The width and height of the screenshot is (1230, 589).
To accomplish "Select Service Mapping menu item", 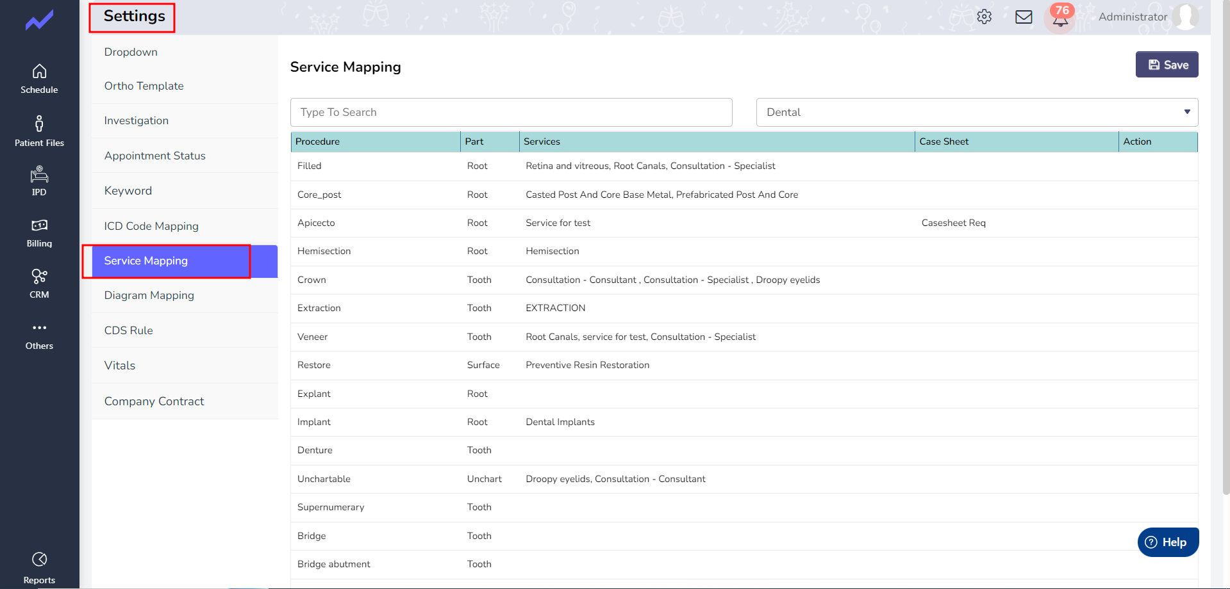I will pyautogui.click(x=185, y=261).
